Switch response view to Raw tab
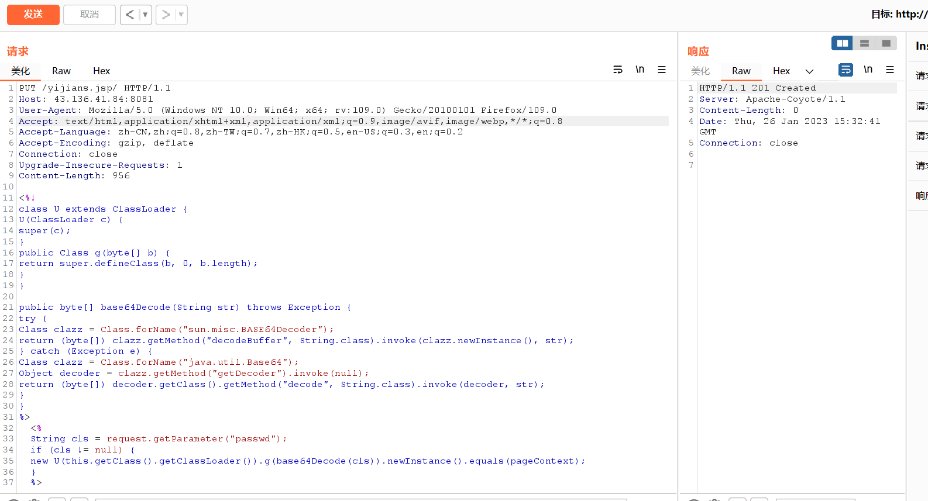 (741, 71)
